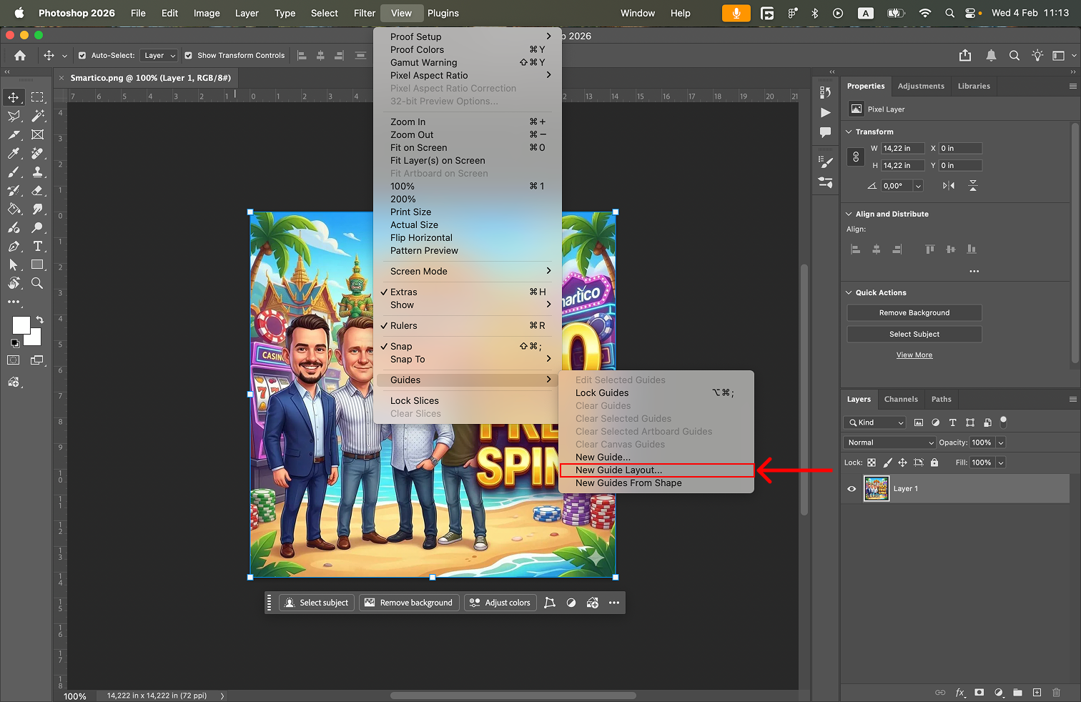Viewport: 1081px width, 702px height.
Task: Hide Layer 1 using the eye icon
Action: point(852,489)
